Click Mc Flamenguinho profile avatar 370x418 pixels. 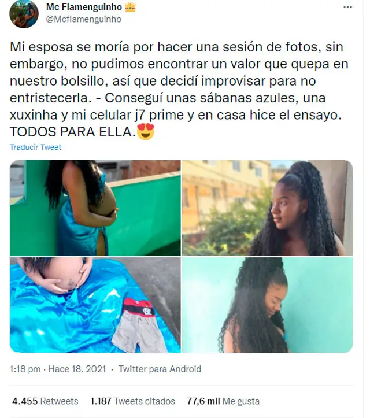click(24, 14)
